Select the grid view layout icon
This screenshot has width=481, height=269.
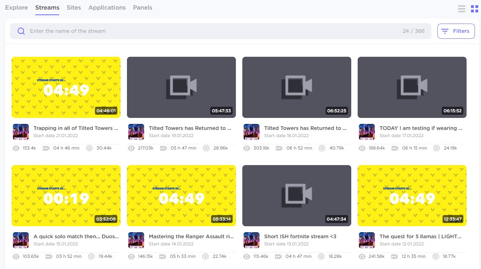tap(474, 9)
